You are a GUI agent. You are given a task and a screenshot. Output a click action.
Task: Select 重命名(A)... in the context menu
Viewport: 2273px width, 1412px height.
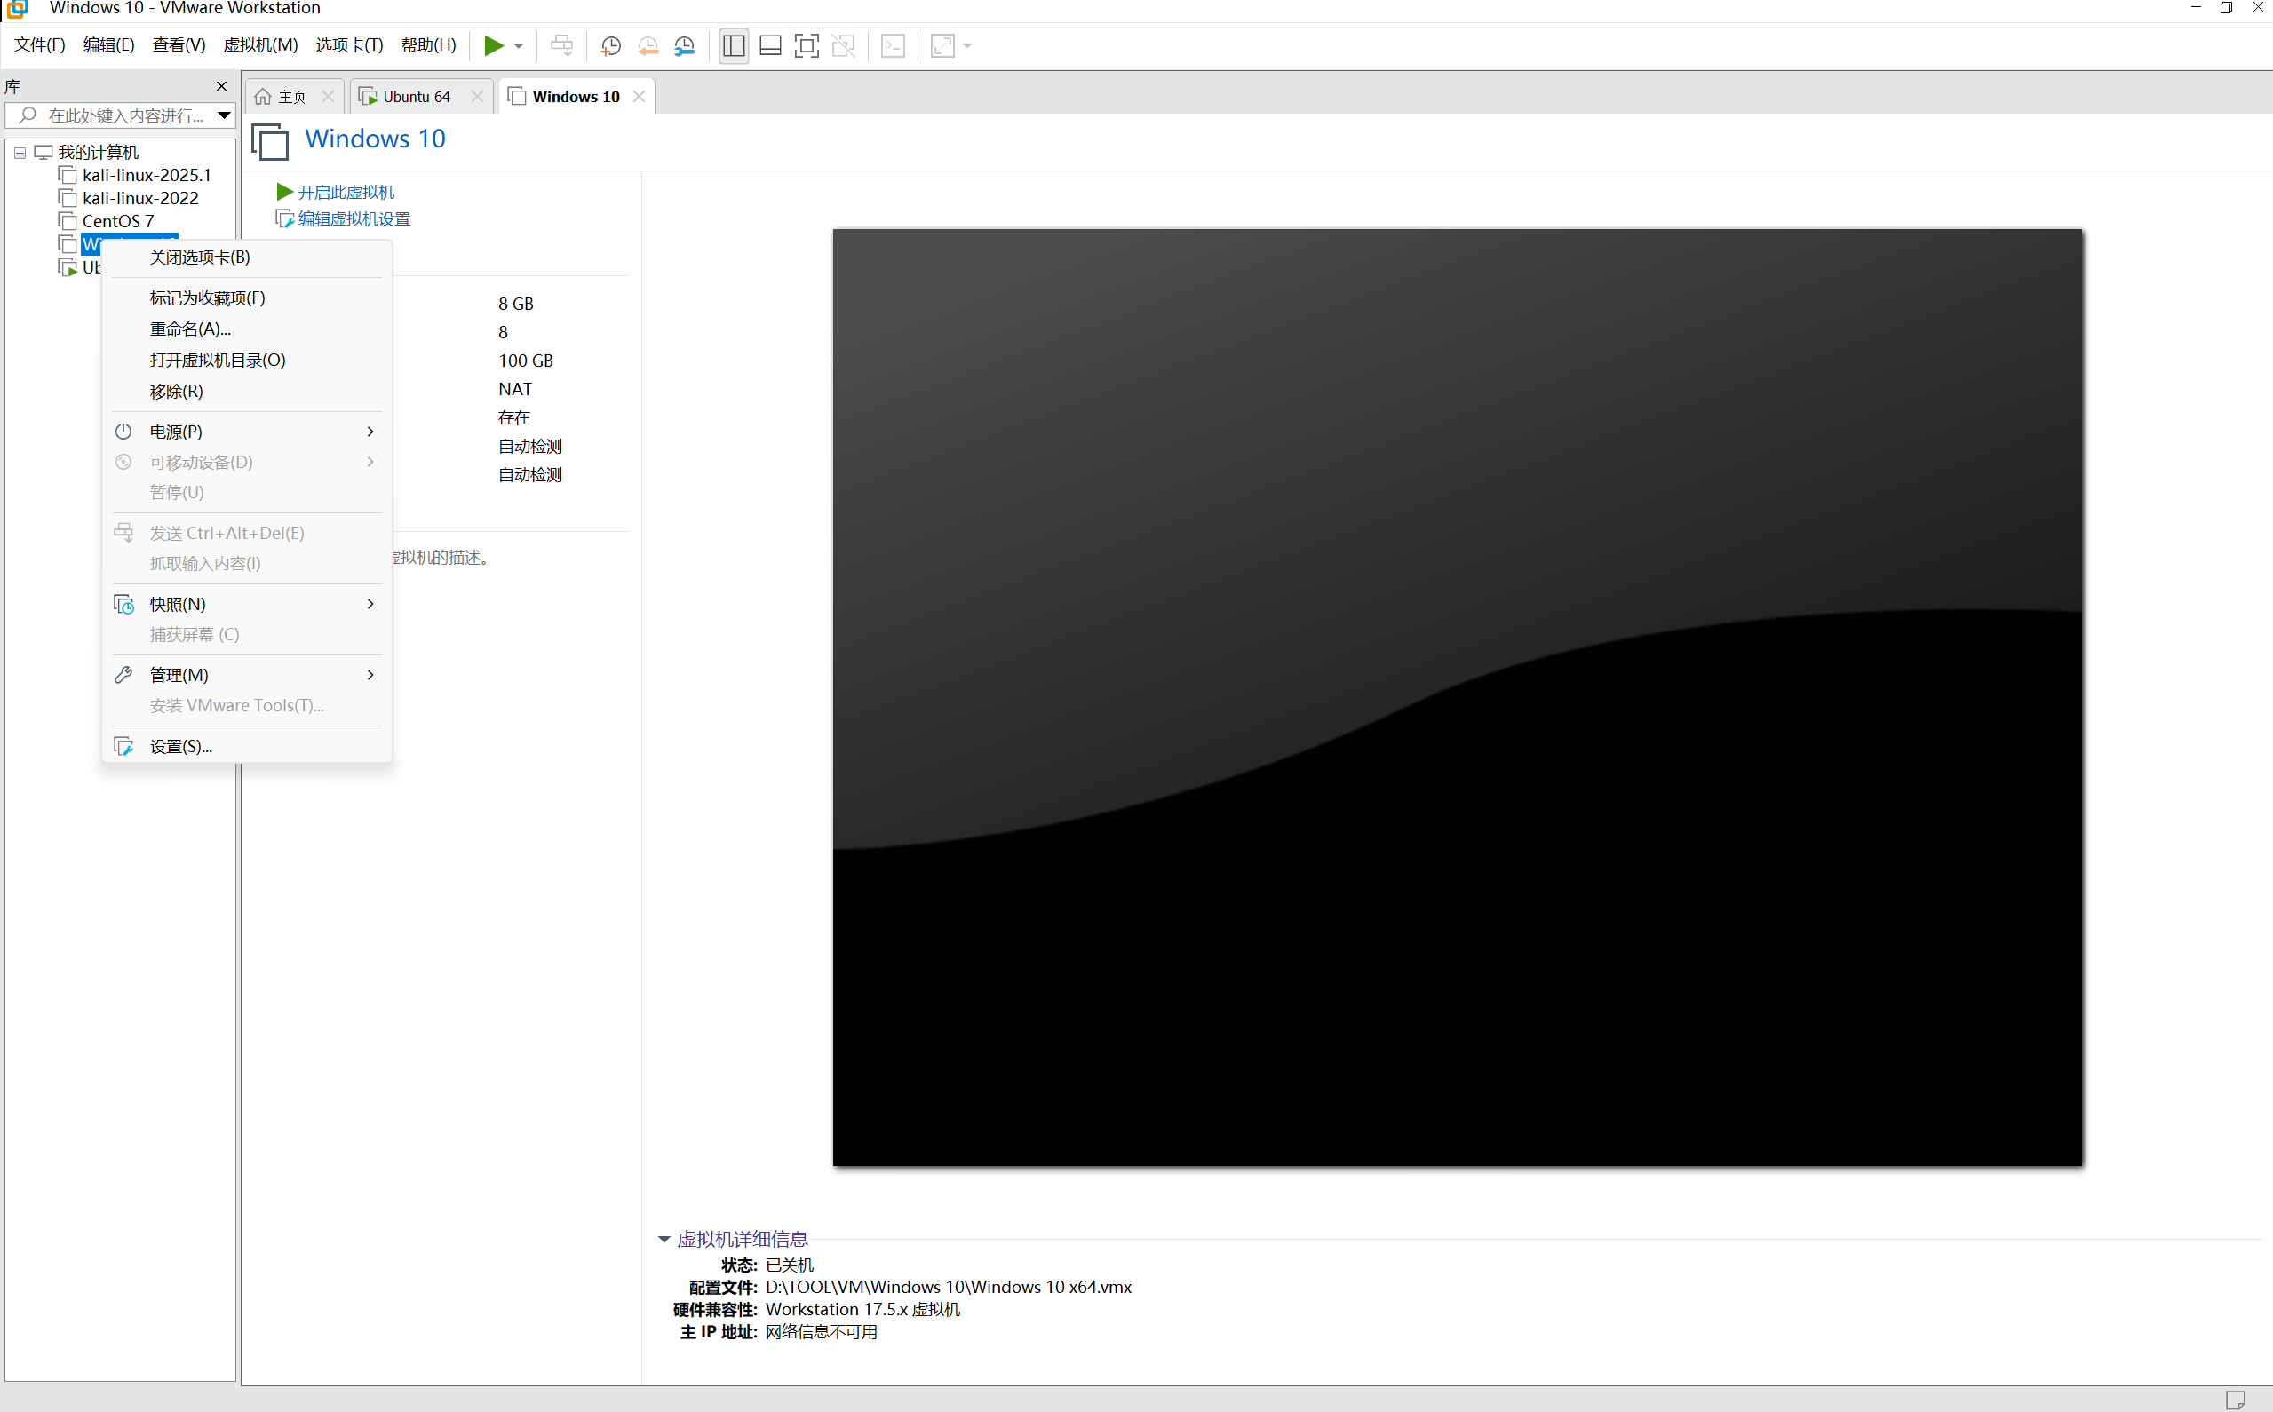[x=190, y=329]
